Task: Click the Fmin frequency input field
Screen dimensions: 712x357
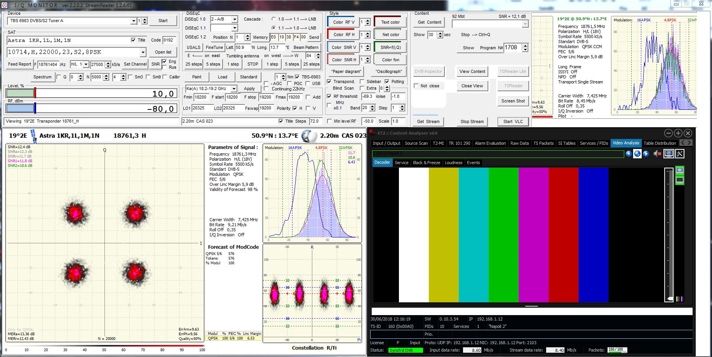Action: 201,97
